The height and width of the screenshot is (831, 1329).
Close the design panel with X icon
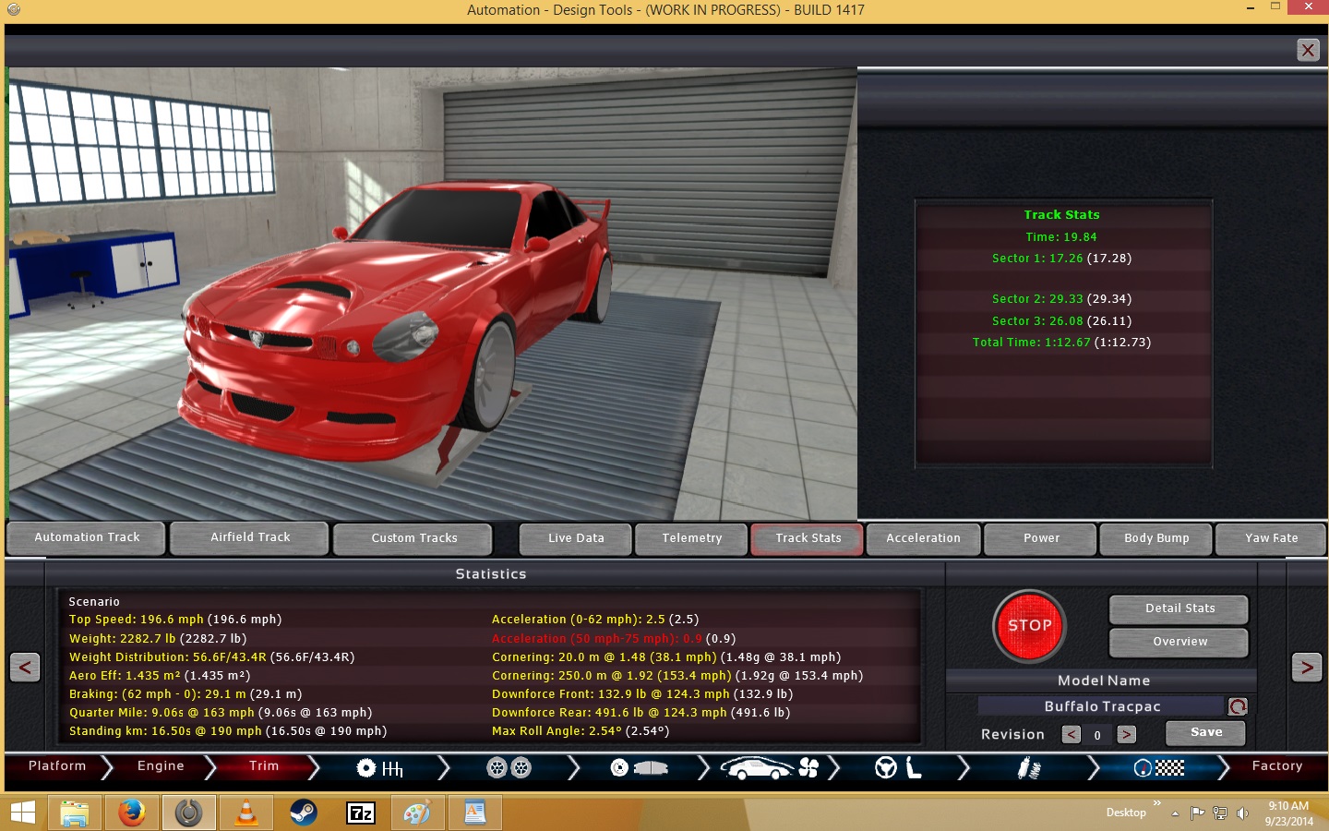pyautogui.click(x=1308, y=50)
